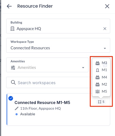Select M1 in the popup list
The image size is (115, 136).
click(x=101, y=70)
